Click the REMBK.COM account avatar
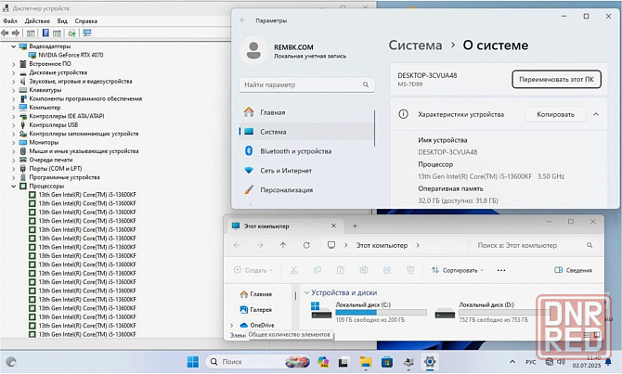The width and height of the screenshot is (622, 374). [253, 50]
